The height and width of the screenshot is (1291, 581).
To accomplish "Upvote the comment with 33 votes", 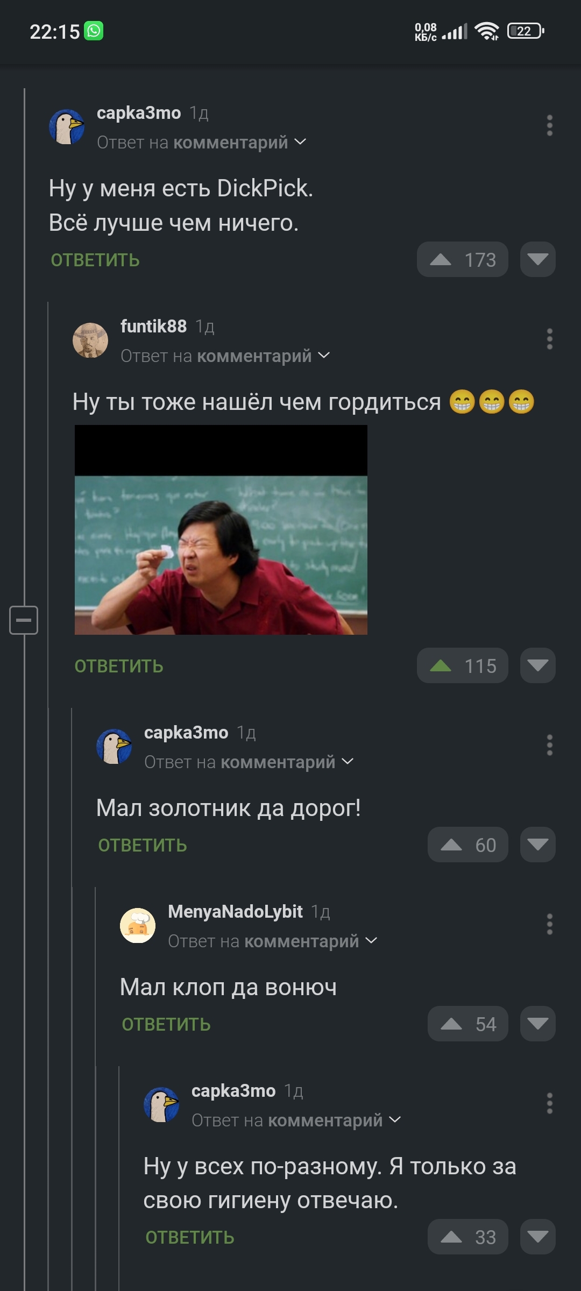I will tap(467, 1237).
